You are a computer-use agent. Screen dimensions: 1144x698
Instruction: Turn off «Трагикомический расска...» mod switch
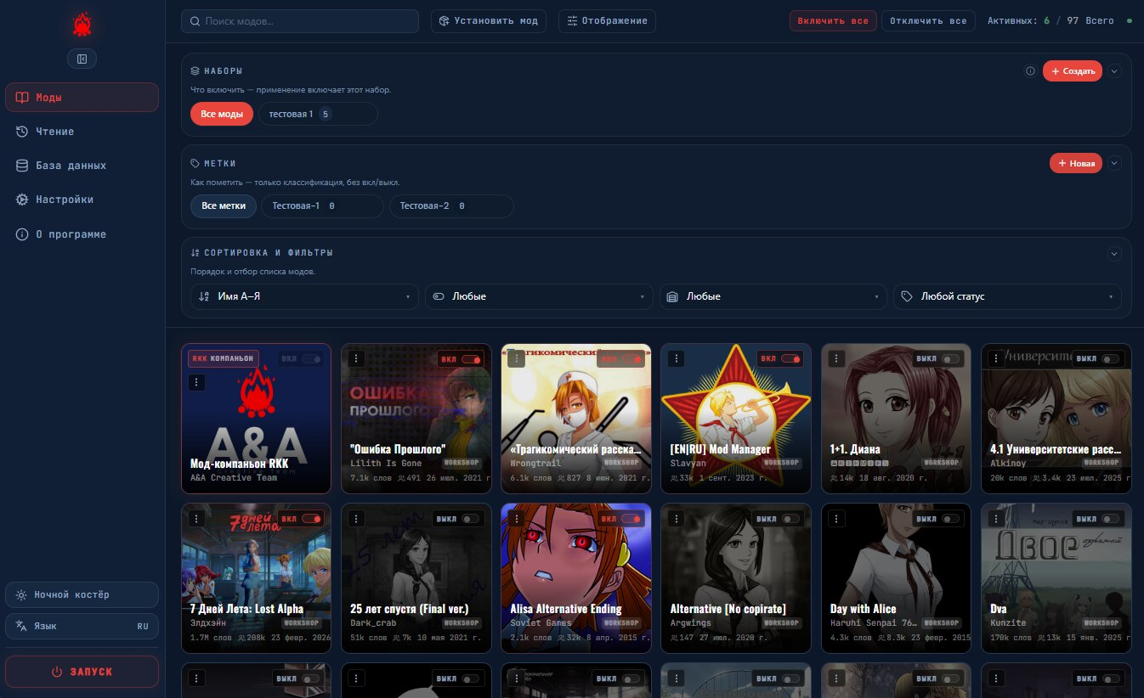pyautogui.click(x=631, y=359)
